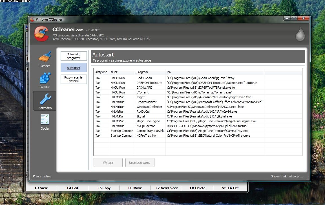Image resolution: width=325 pixels, height=205 pixels.
Task: Click the NCProTray.exe file path
Action: pos(209,136)
